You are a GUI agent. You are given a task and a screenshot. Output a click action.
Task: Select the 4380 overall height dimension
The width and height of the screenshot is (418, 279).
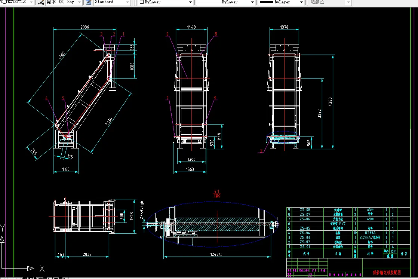click(x=330, y=102)
